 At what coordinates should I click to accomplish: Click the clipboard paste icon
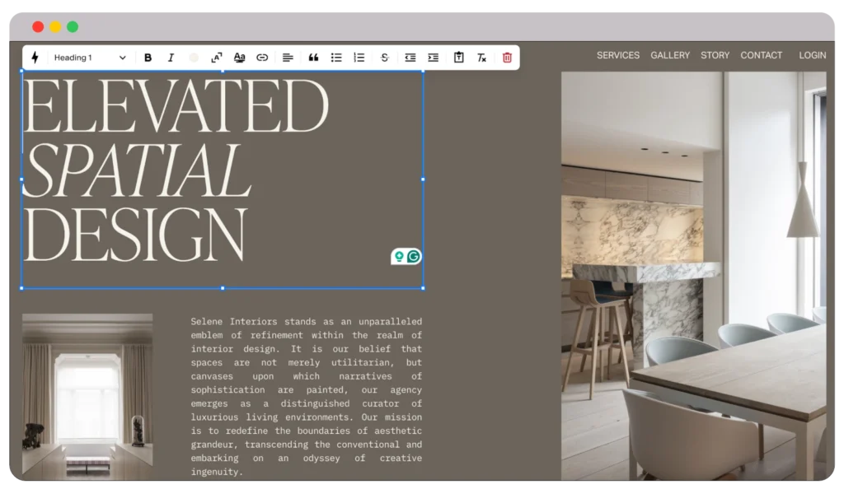coord(459,58)
